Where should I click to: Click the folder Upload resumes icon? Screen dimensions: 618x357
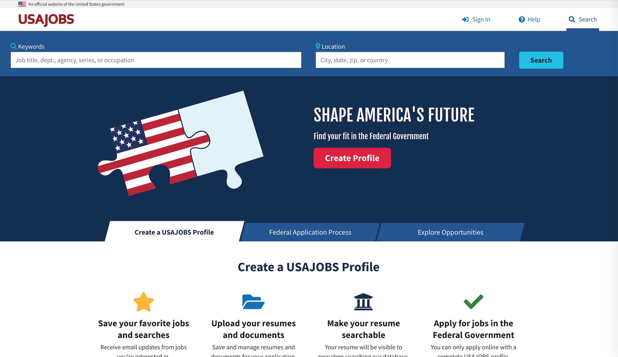click(254, 302)
